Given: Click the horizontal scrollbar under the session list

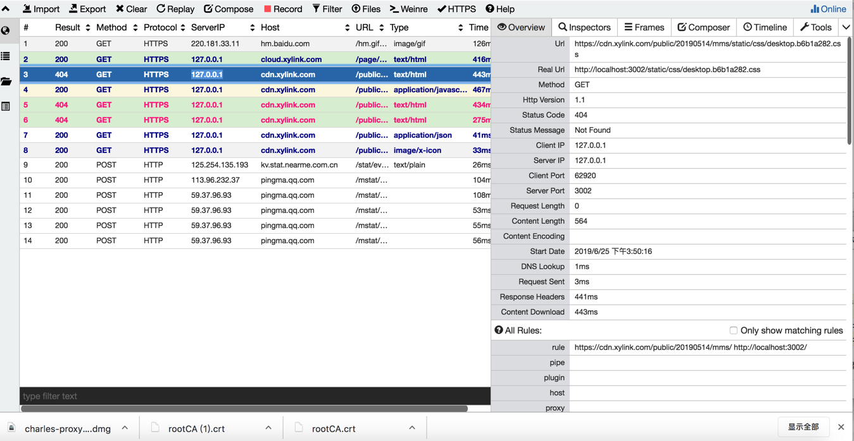Looking at the screenshot, I should [x=244, y=409].
